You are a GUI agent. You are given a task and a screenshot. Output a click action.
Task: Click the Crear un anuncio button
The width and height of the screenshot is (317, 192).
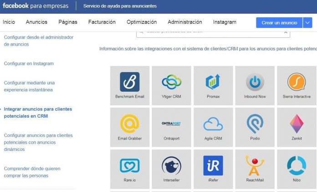click(279, 23)
